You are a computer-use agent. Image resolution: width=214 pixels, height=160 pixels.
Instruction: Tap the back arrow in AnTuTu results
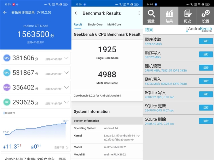[x=5, y=13]
